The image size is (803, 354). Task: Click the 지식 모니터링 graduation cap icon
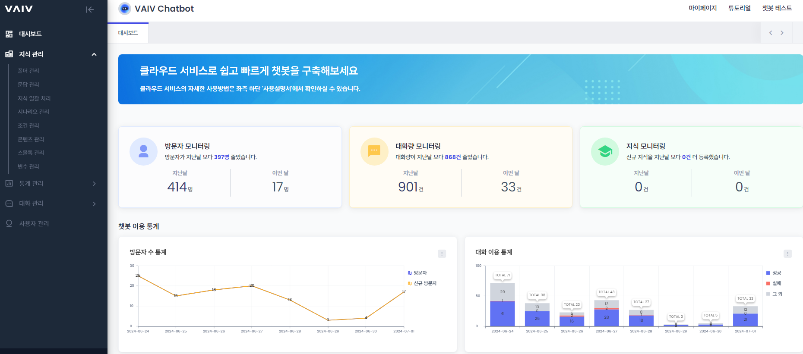[605, 151]
